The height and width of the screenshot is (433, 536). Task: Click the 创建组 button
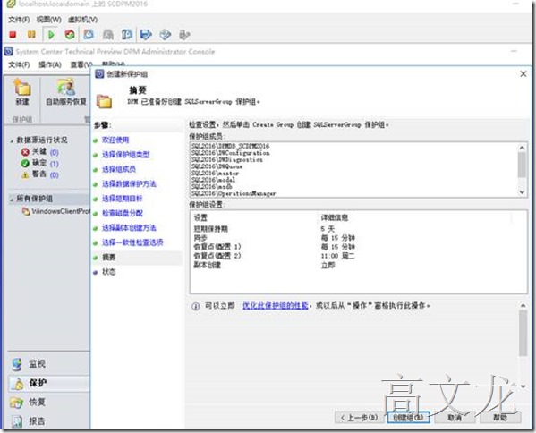[409, 417]
